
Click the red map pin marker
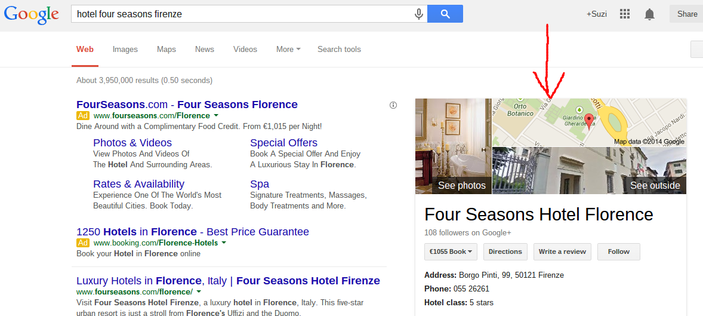click(x=590, y=121)
